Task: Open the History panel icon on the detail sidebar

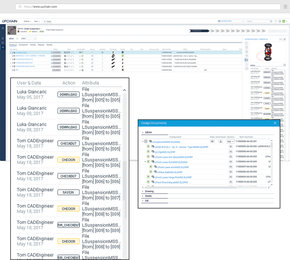Action: [247, 60]
